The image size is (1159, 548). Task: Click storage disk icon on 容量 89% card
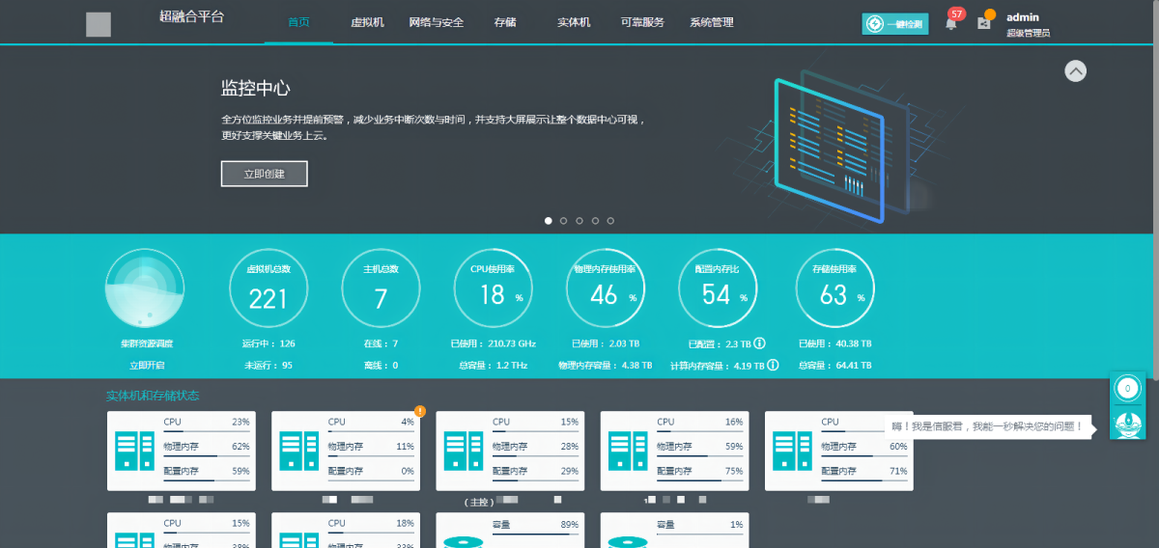tap(463, 541)
